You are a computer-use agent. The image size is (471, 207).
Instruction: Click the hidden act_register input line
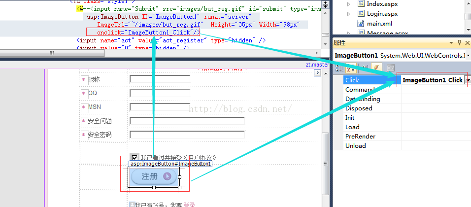pos(171,40)
